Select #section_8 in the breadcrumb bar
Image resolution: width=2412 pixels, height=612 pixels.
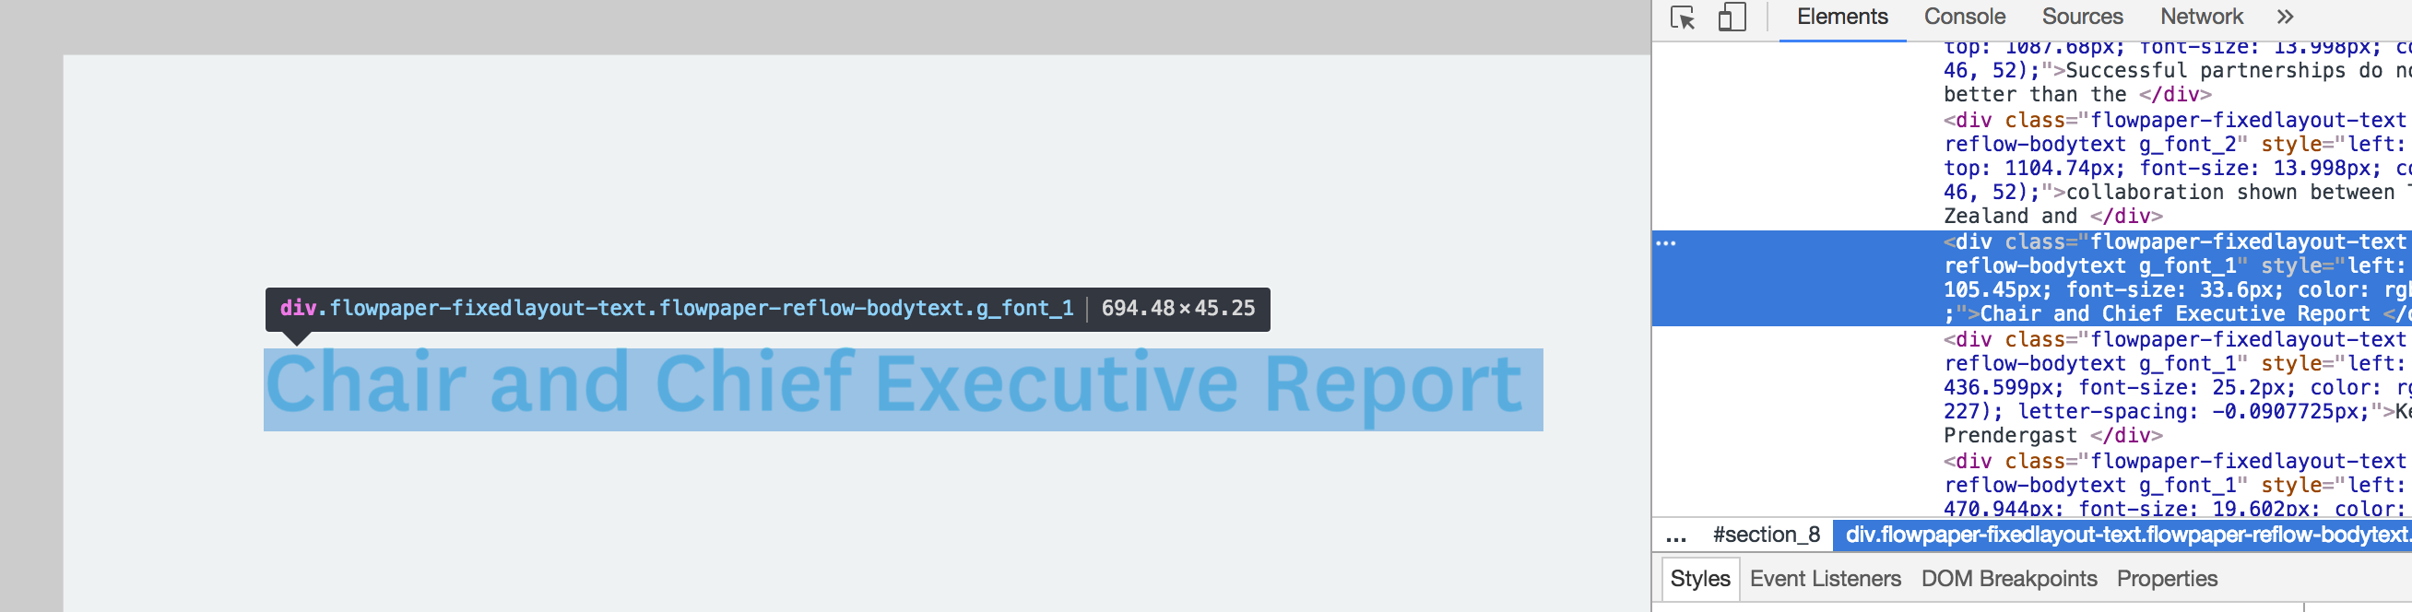(1766, 535)
